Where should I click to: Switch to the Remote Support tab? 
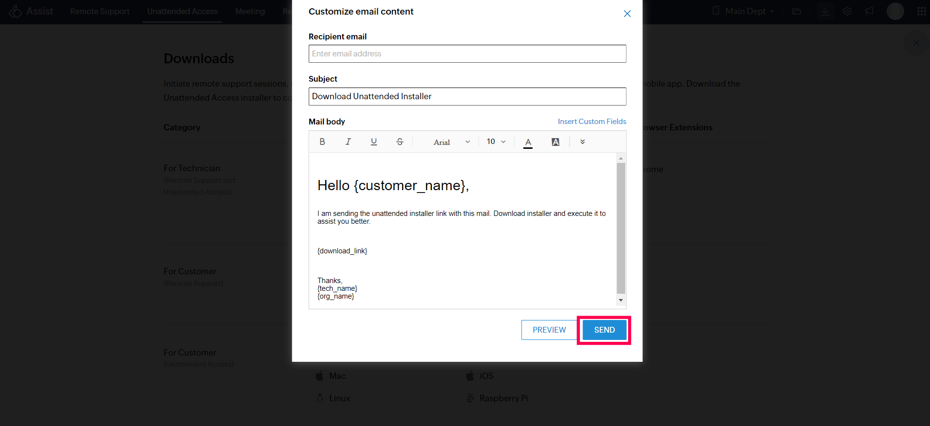(x=100, y=11)
